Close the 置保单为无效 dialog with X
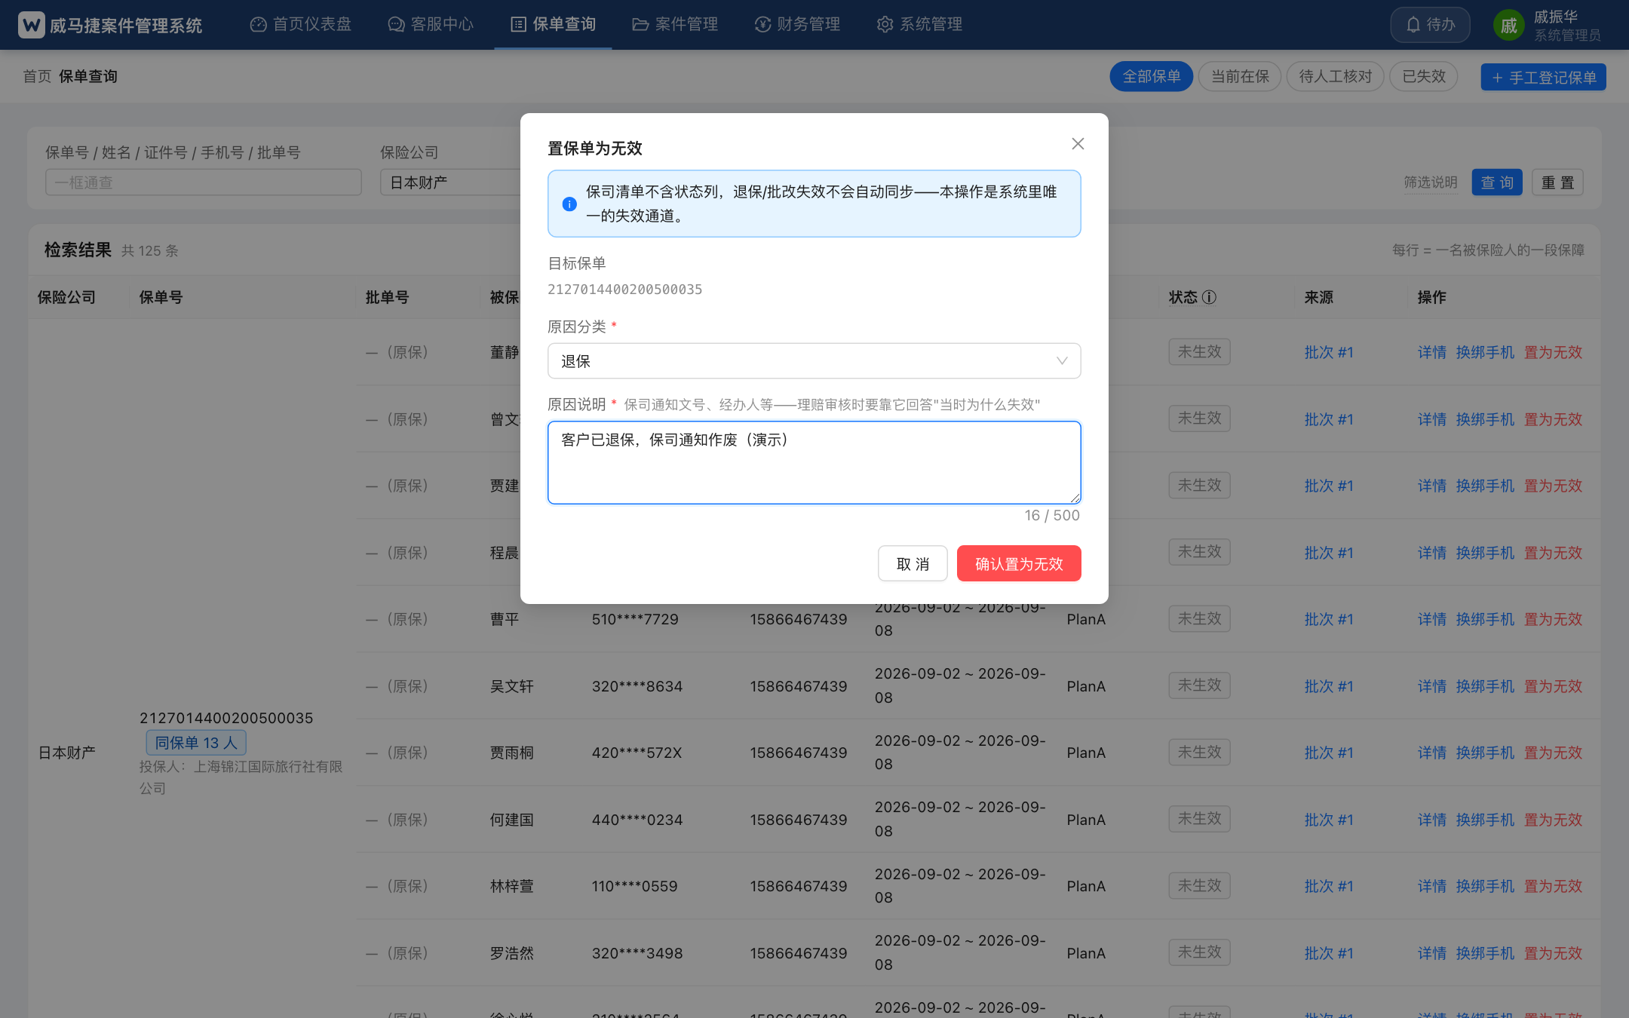Screen dimensions: 1629x1018 coord(1078,143)
